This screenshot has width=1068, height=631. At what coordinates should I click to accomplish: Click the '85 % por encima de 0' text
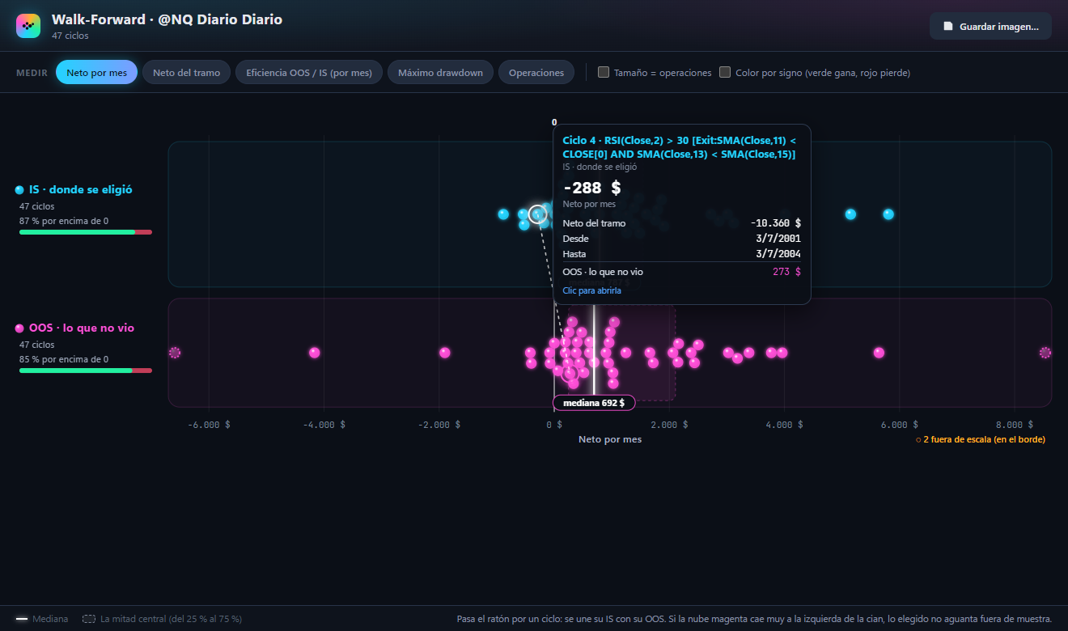[x=64, y=359]
